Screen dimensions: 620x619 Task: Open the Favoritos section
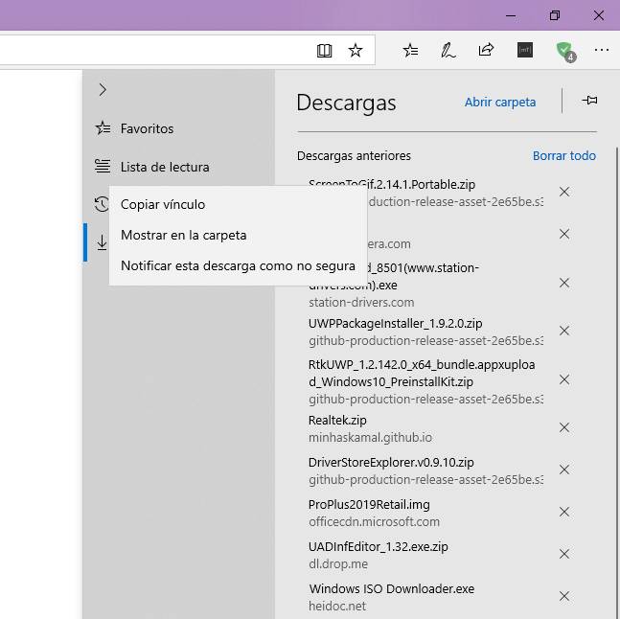click(x=147, y=128)
